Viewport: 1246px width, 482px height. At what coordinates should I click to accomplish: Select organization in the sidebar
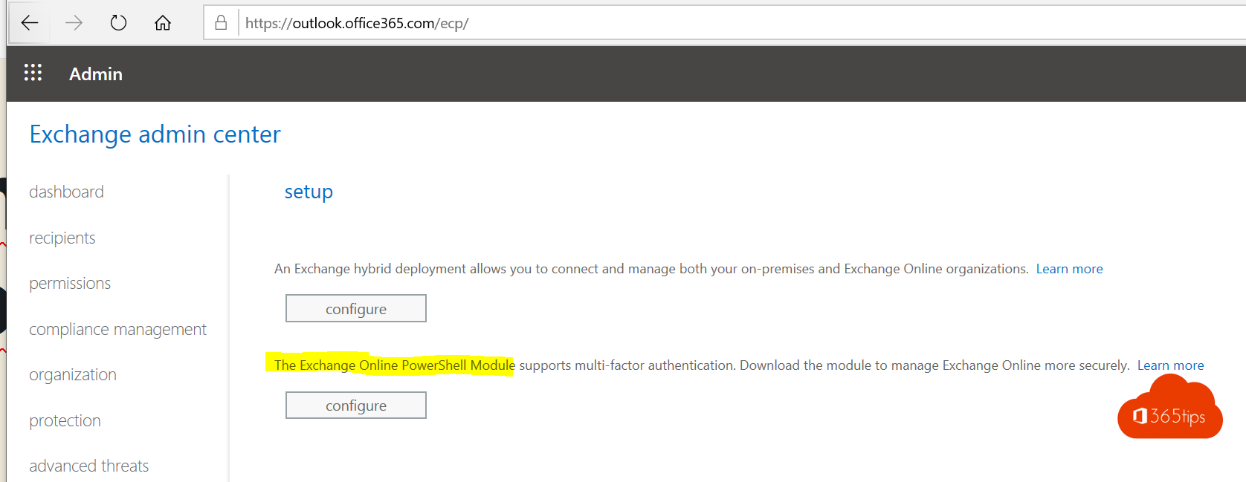pyautogui.click(x=73, y=374)
